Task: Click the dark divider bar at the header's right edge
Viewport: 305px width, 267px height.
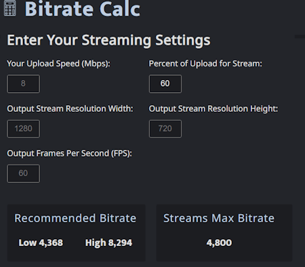Action: tap(300, 37)
